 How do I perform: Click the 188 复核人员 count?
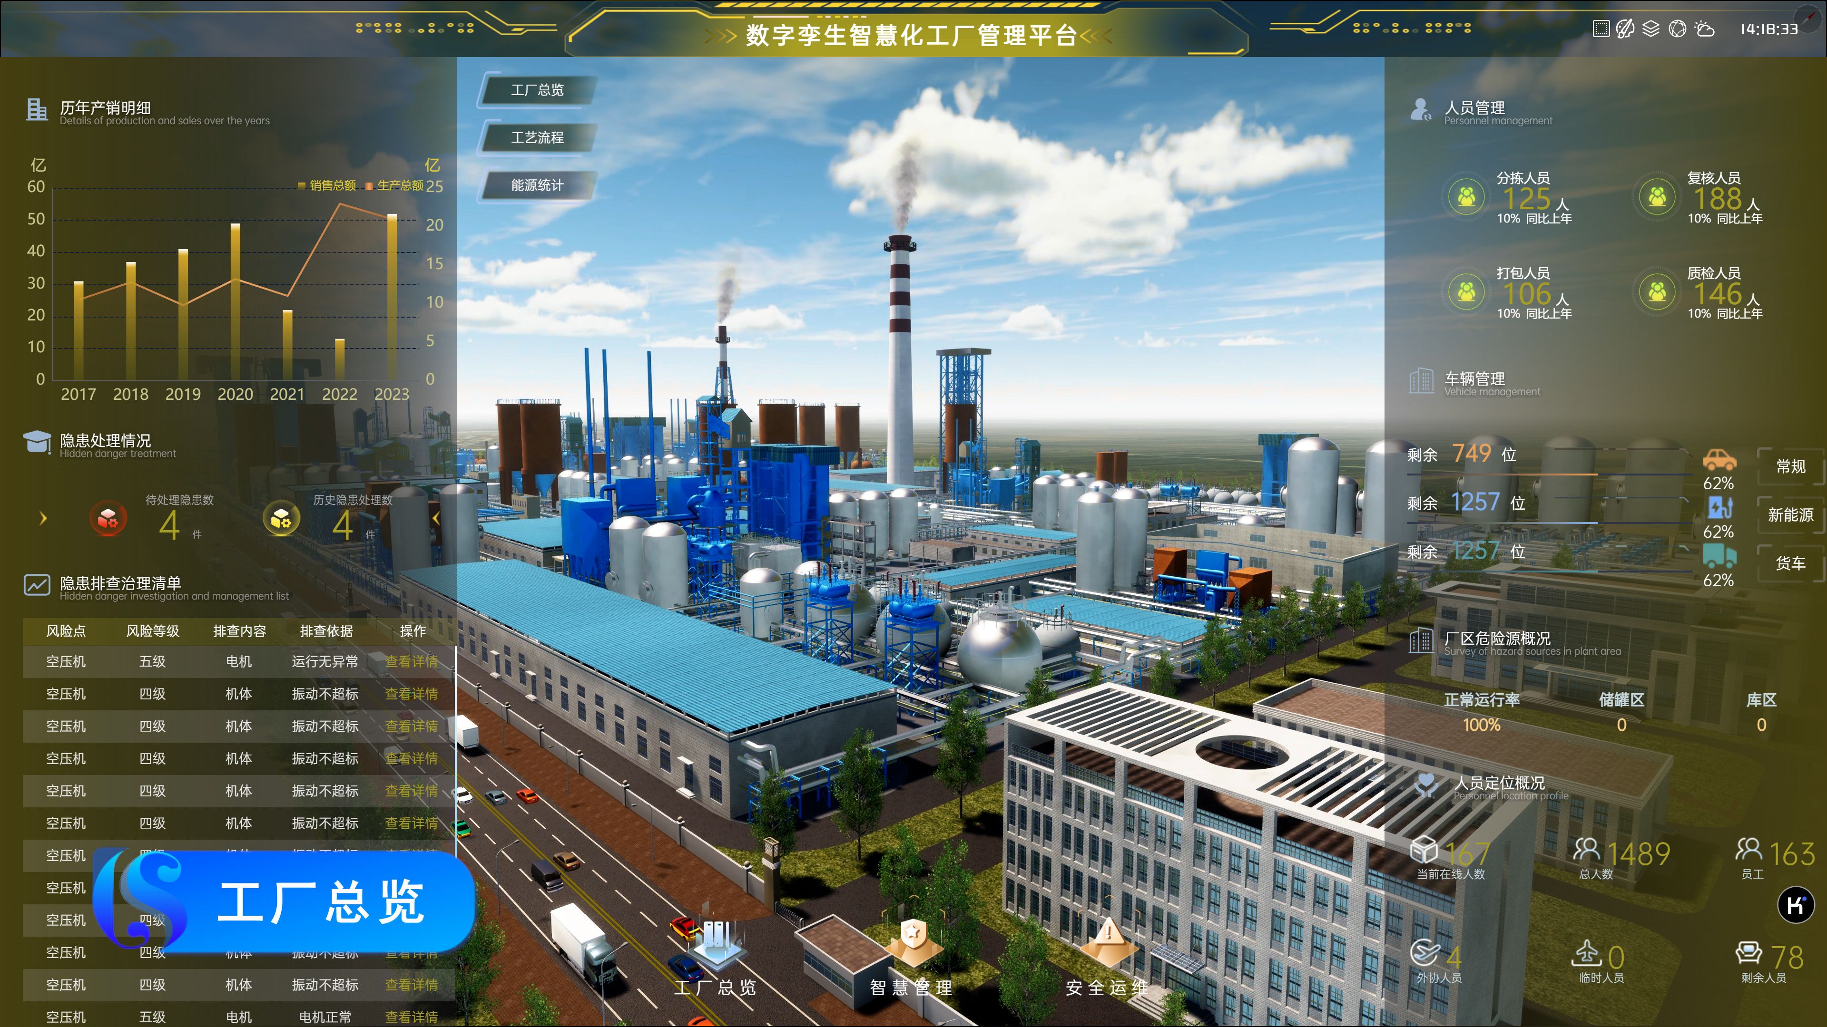(x=1718, y=199)
